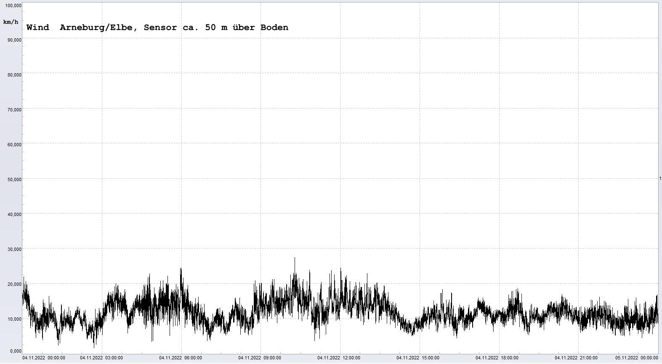Click the 05.11.2022 00:00:00 time label

pos(637,358)
